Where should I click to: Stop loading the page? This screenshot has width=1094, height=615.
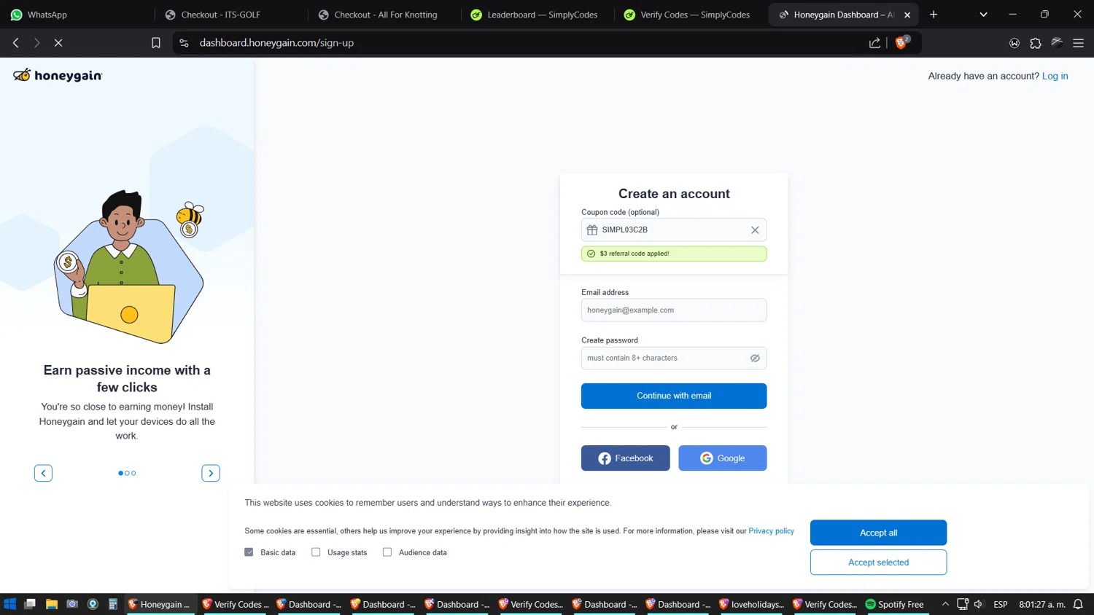[58, 43]
